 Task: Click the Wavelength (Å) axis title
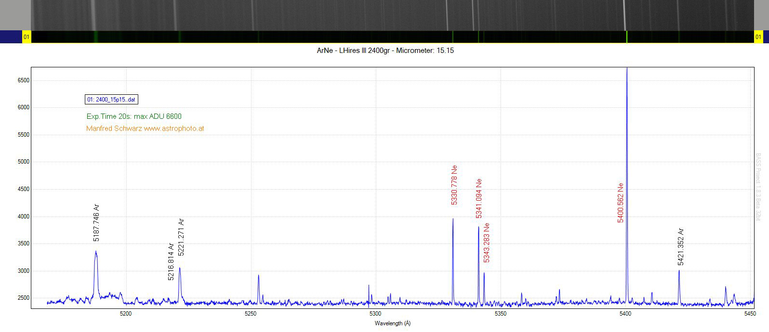point(393,323)
